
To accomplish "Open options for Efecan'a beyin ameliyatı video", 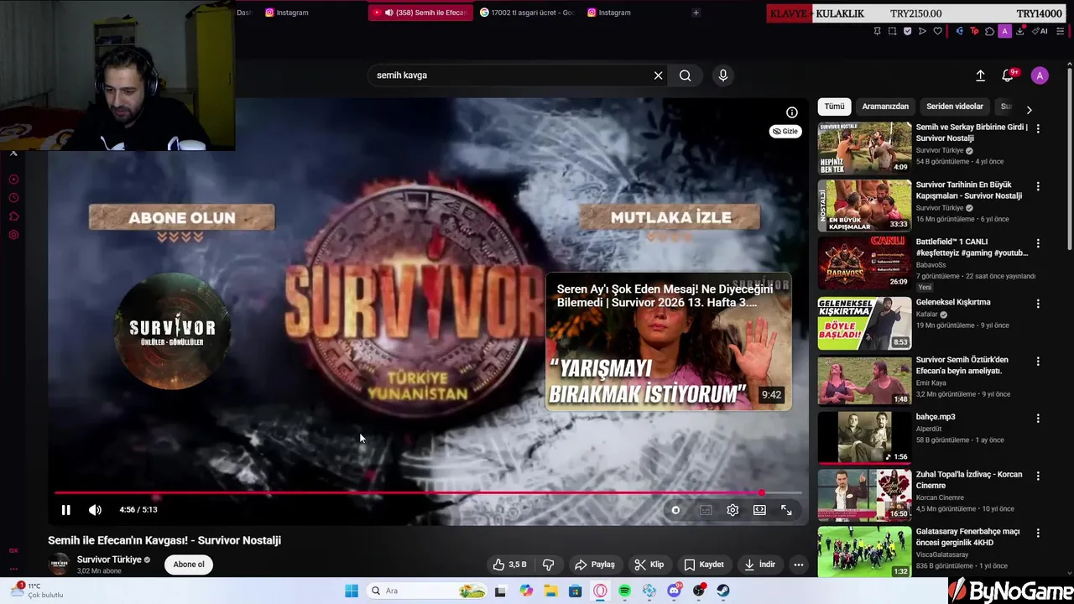I will click(1038, 361).
